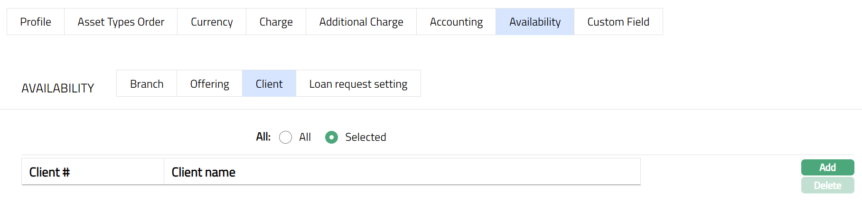Choose the Selected radio option

pos(331,138)
